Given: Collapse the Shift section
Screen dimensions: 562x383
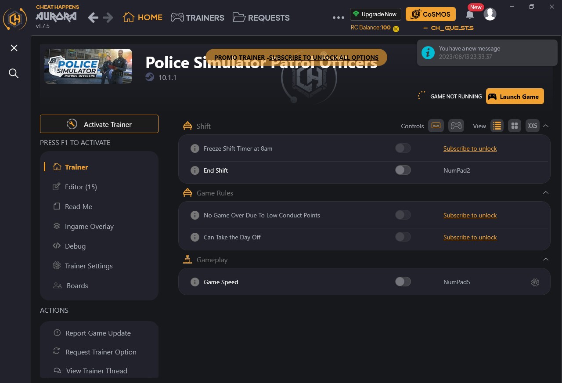Looking at the screenshot, I should [546, 126].
